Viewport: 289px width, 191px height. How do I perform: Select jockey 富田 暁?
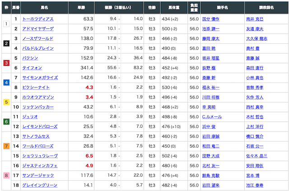209,48
